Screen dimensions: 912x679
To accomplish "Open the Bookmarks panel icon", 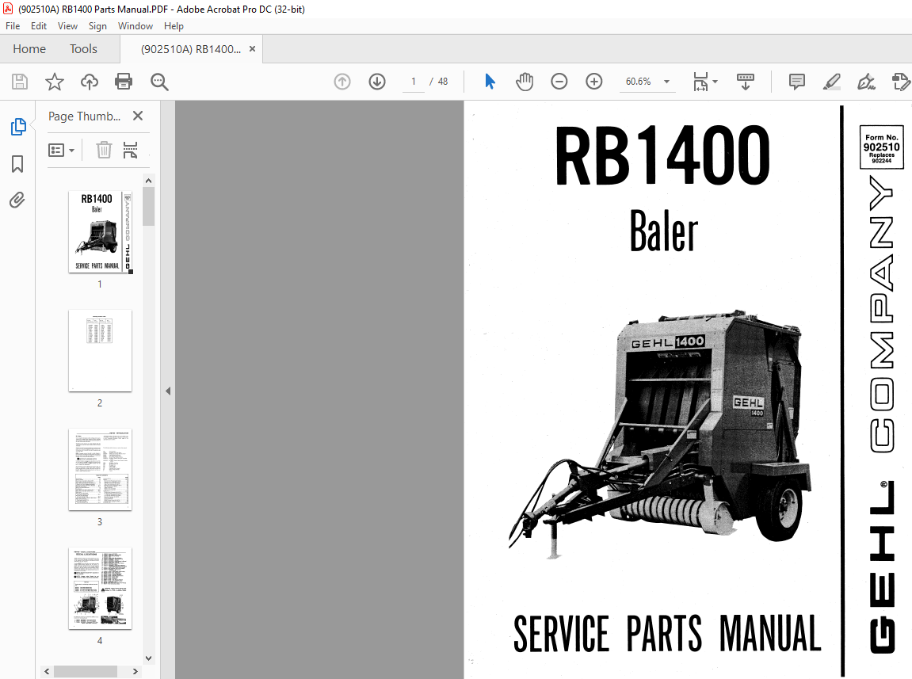I will 17,163.
